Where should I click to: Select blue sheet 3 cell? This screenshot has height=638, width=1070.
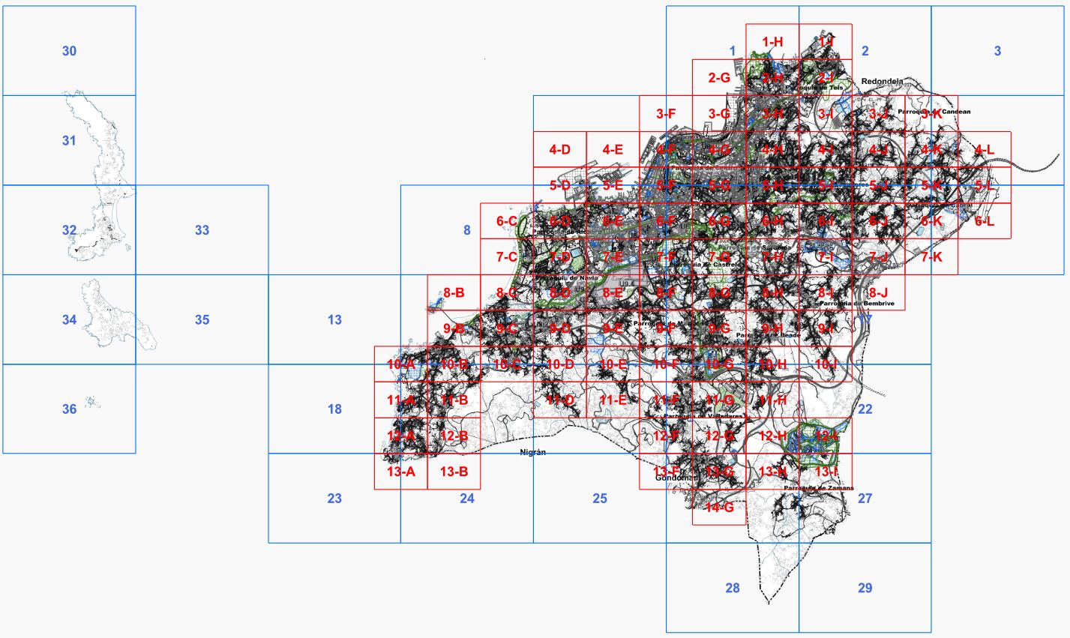tap(997, 51)
